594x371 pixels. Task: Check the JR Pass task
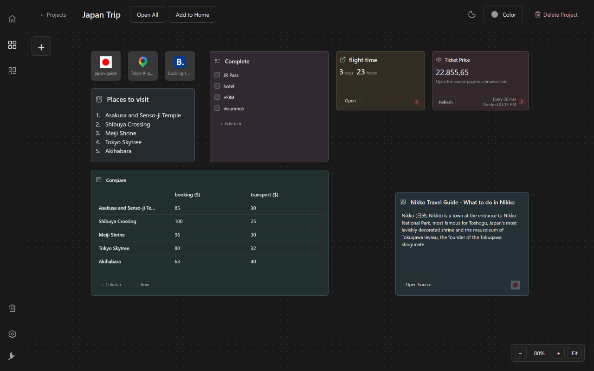point(217,75)
